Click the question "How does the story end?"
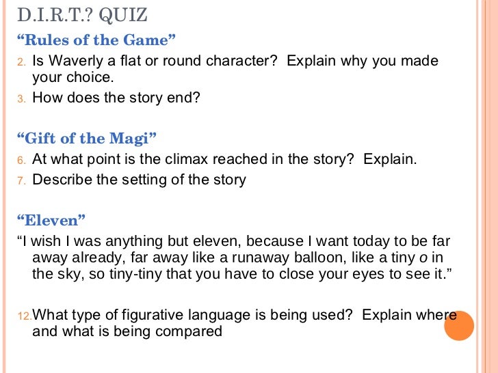498x373 pixels. (116, 97)
